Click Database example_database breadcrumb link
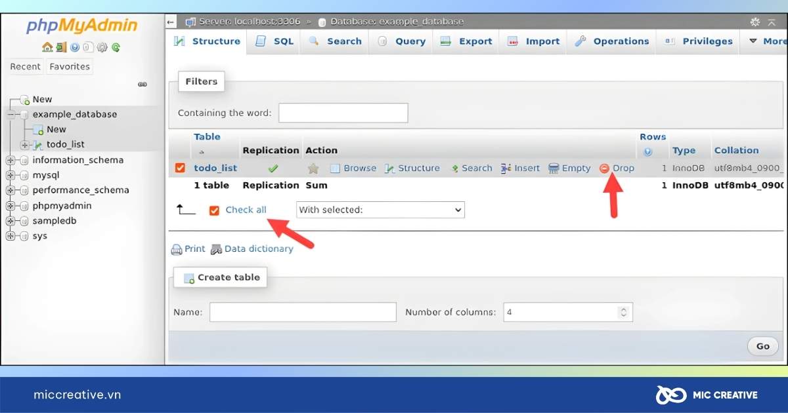 (x=398, y=22)
